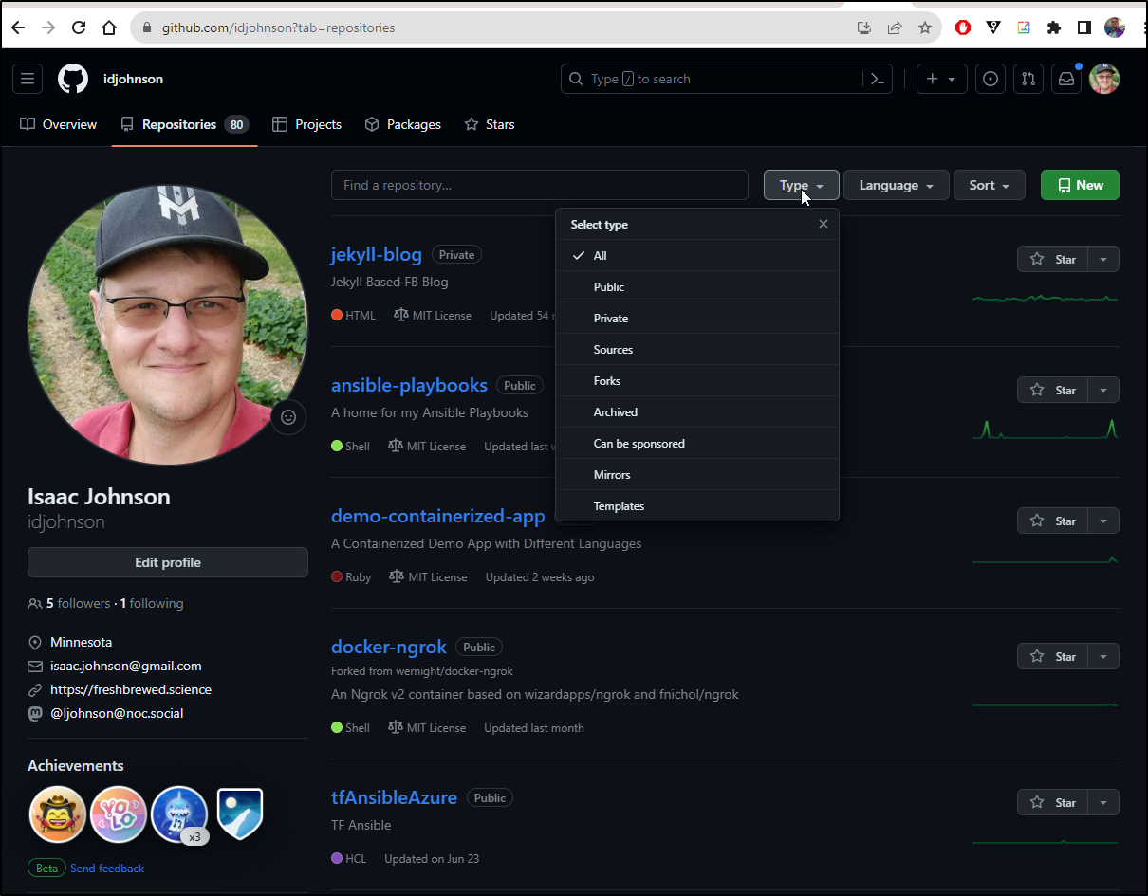This screenshot has width=1148, height=896.
Task: Share this page icon in address bar
Action: (894, 27)
